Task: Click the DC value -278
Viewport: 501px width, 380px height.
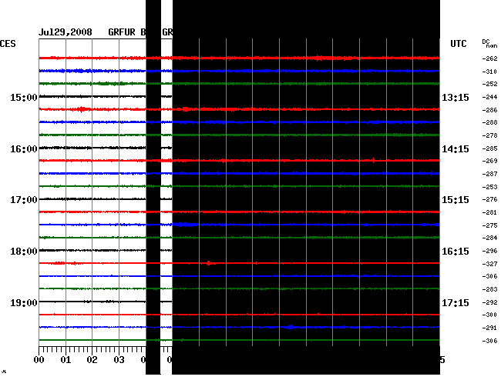Action: point(489,135)
